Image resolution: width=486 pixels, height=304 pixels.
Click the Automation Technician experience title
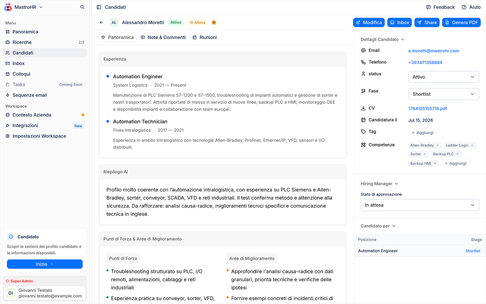pyautogui.click(x=140, y=121)
